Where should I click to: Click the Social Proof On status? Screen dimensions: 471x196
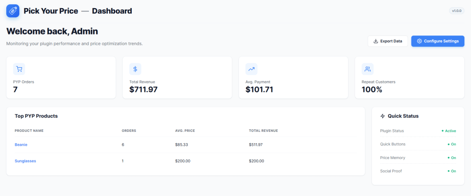[451, 171]
